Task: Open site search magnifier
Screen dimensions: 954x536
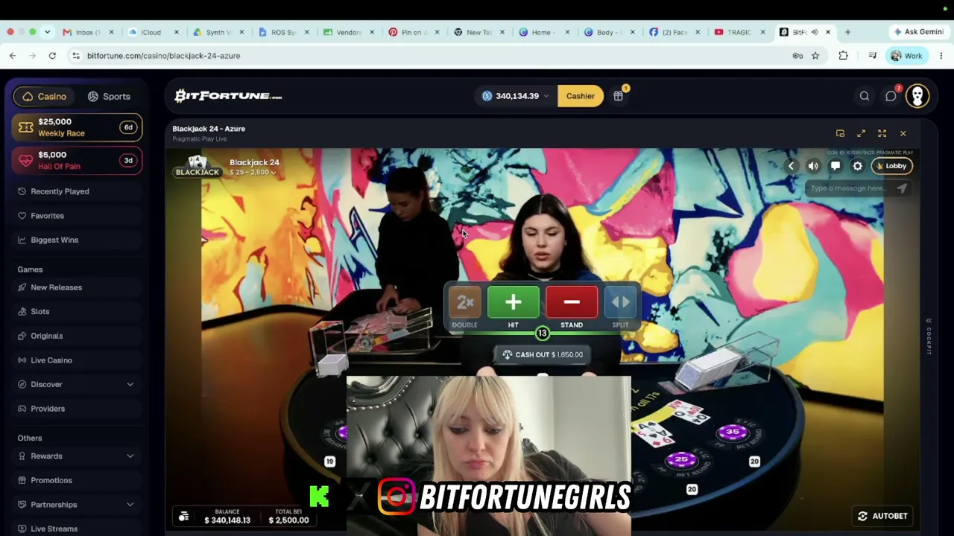Action: point(865,96)
